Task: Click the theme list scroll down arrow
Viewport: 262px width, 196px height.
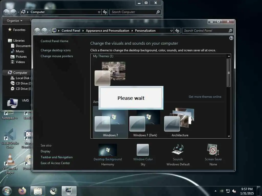Action: click(x=229, y=136)
